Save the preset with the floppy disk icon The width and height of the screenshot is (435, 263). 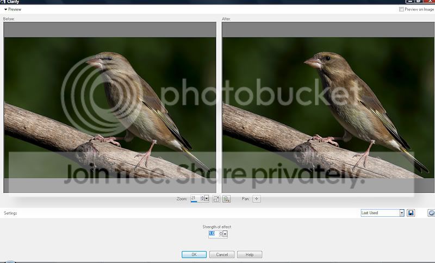tap(411, 213)
